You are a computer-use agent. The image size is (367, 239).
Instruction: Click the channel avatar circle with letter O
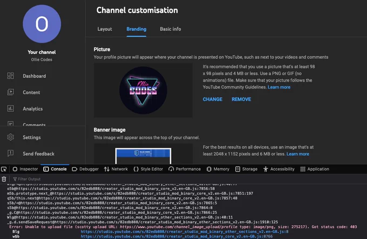(42, 24)
